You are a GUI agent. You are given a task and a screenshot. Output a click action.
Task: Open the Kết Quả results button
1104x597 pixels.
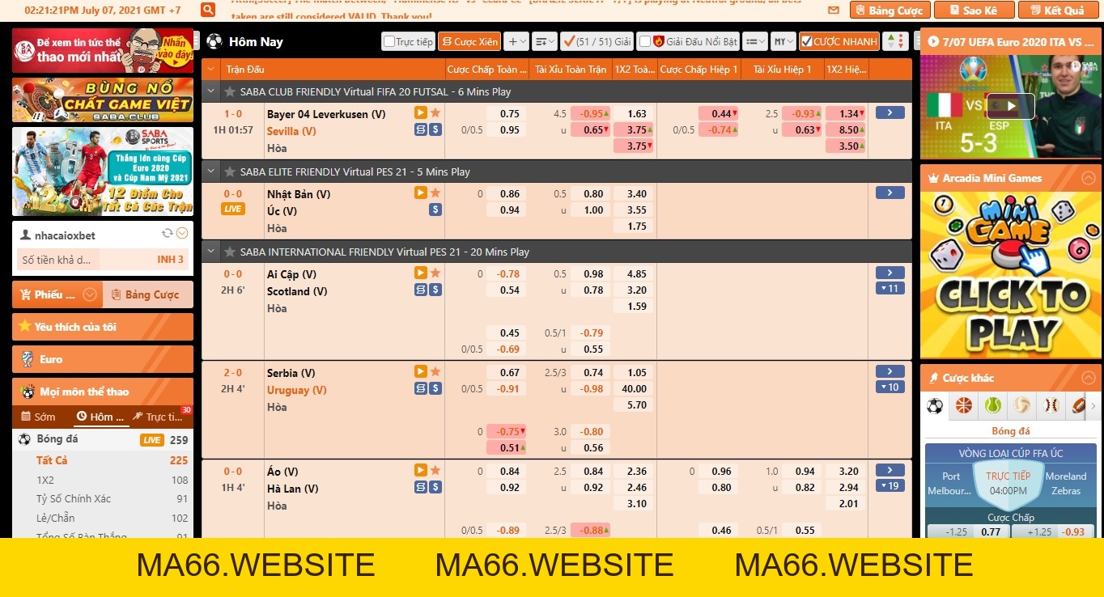point(1058,11)
